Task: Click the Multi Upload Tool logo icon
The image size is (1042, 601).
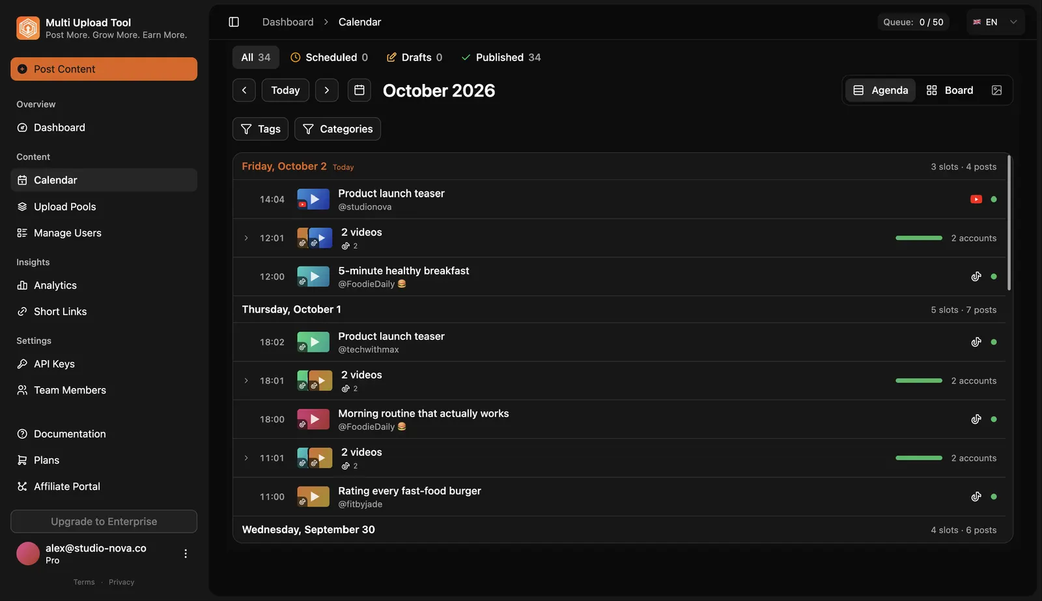Action: pyautogui.click(x=28, y=28)
